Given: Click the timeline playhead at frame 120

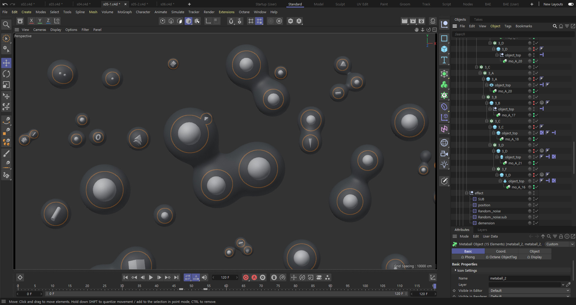Looking at the screenshot, I should point(434,286).
